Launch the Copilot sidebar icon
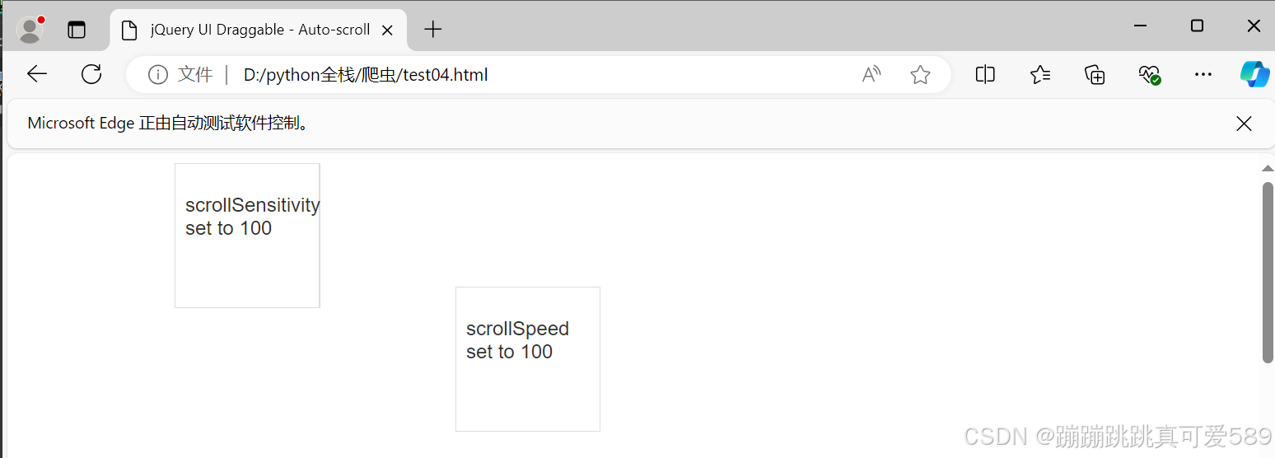This screenshot has width=1275, height=458. click(x=1255, y=74)
